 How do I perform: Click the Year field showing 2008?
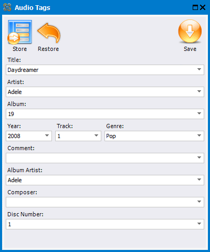[x=29, y=136]
